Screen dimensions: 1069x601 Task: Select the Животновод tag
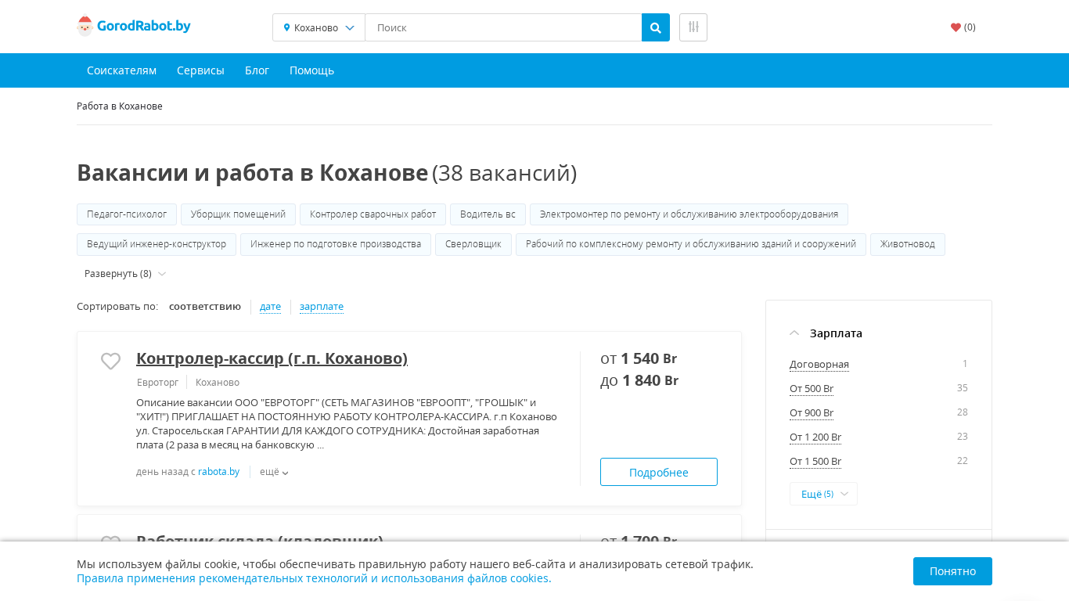pyautogui.click(x=908, y=244)
